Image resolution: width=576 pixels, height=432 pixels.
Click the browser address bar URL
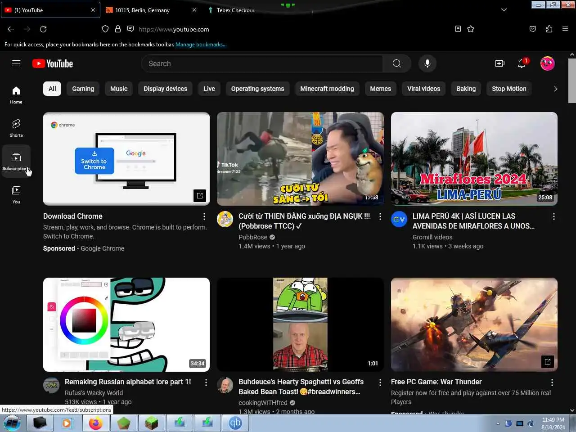pos(174,29)
